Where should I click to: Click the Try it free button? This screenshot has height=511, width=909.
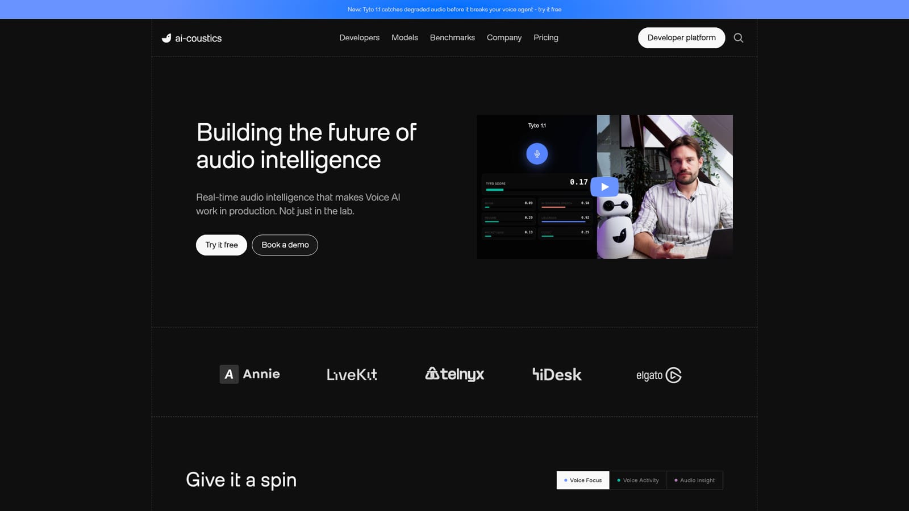(x=222, y=245)
